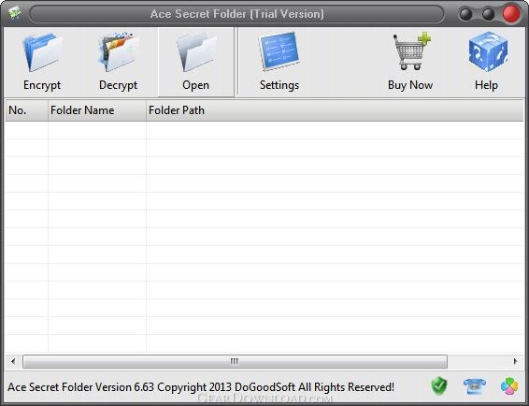Click the Folder Path column header
529x406 pixels.
(x=335, y=110)
